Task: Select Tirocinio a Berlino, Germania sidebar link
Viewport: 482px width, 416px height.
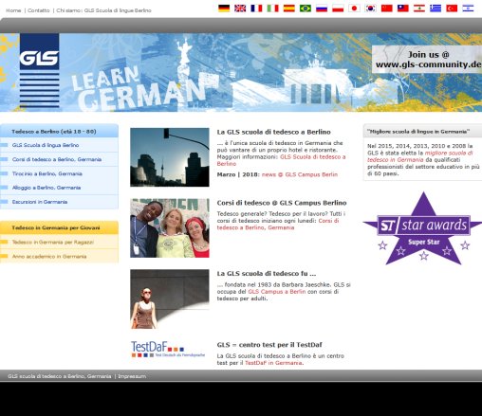Action: 47,173
